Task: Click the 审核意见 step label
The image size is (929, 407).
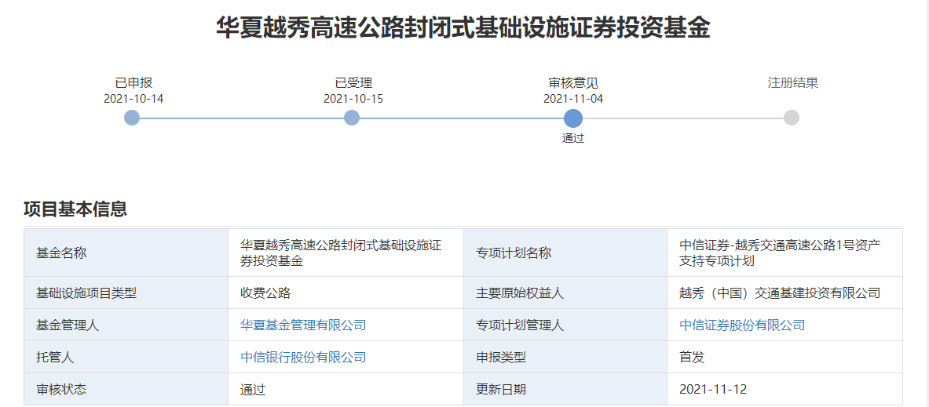Action: pos(573,83)
